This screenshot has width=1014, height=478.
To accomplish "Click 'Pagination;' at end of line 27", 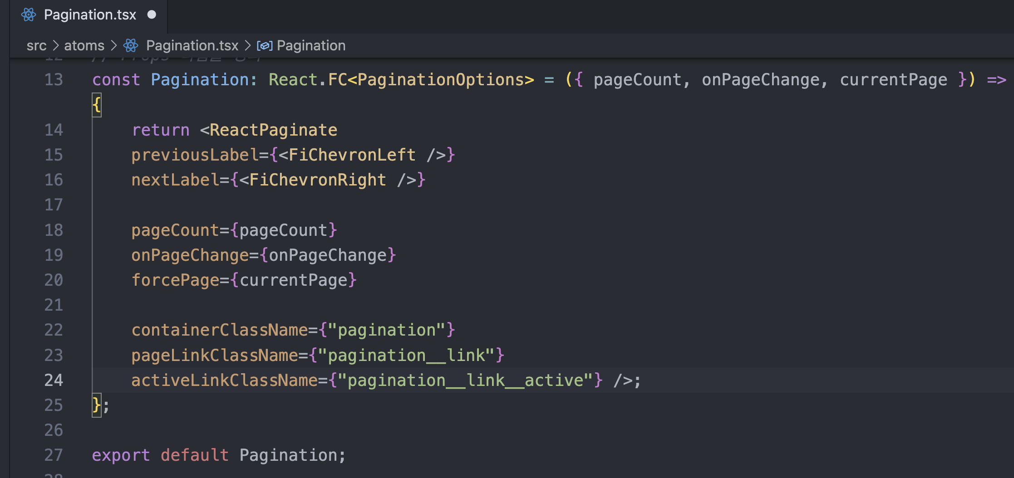I will [293, 455].
